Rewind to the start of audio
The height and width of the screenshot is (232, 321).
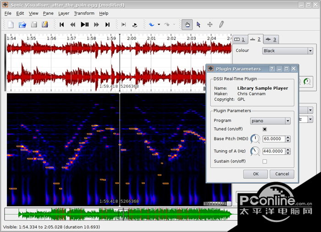[x=61, y=24]
